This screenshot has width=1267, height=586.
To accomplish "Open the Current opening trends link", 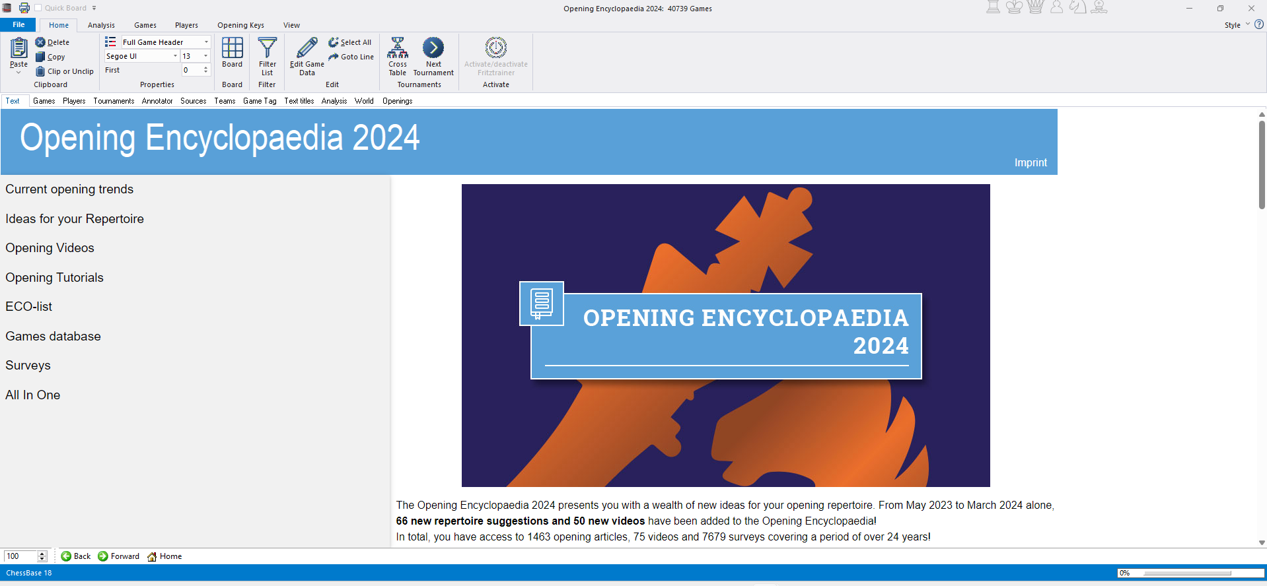I will [69, 189].
